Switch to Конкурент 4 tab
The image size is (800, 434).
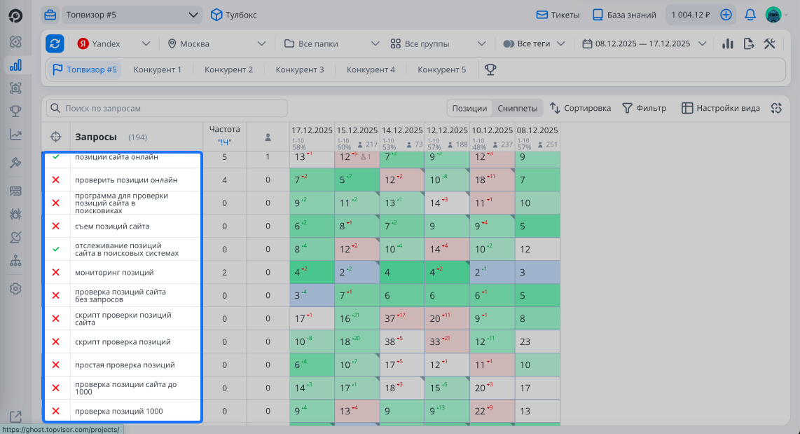coord(371,69)
